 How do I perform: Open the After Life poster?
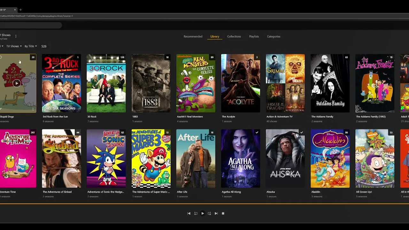click(196, 158)
